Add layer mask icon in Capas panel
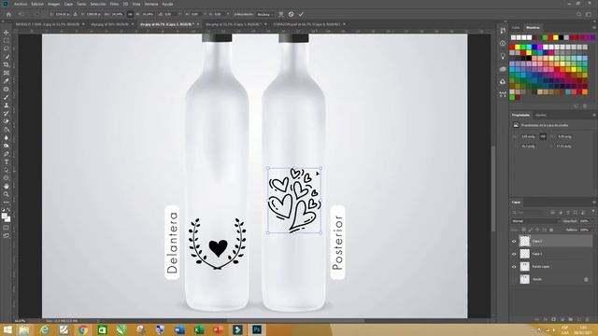 tap(554, 319)
